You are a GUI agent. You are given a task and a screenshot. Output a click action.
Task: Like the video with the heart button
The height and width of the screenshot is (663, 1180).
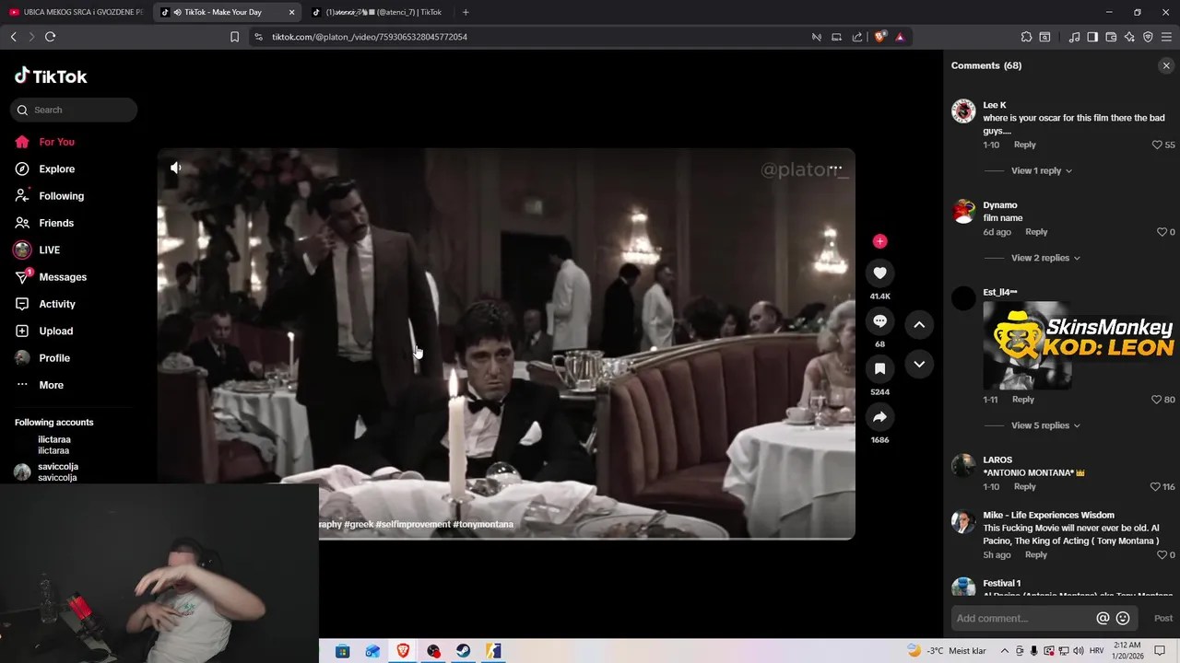879,273
